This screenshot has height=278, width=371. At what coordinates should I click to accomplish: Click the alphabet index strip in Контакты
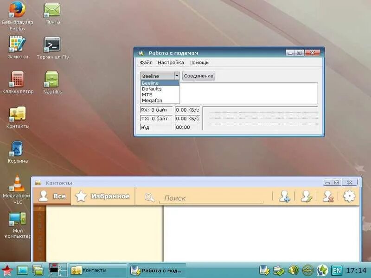click(x=39, y=234)
